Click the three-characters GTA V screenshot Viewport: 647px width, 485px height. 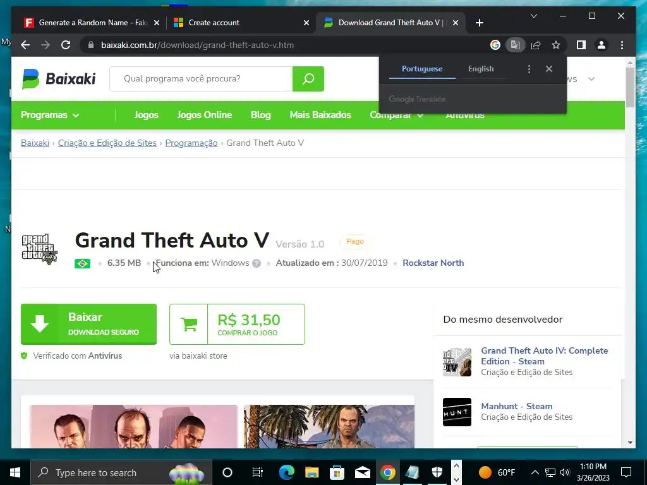tap(133, 426)
